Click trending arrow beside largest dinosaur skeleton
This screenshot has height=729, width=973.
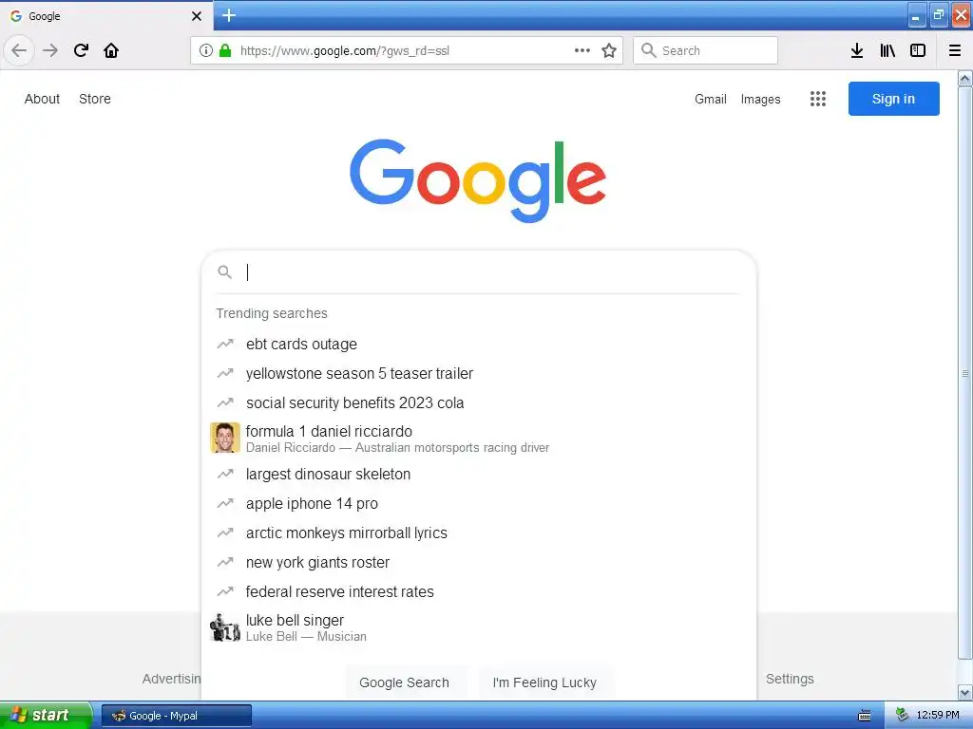pos(224,475)
